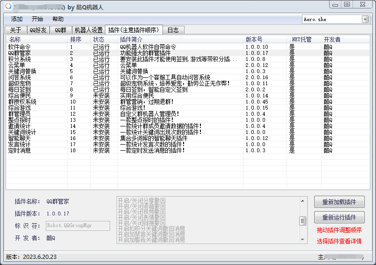The height and width of the screenshot is (265, 376).
Task: Select the 云菜单 plugin row
Action: click(188, 65)
